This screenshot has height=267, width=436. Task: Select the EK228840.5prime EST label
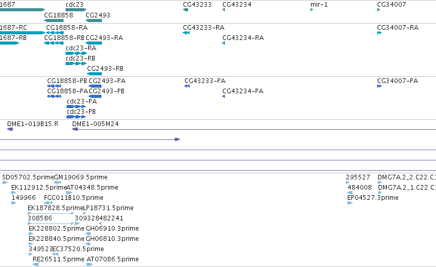tap(56, 239)
